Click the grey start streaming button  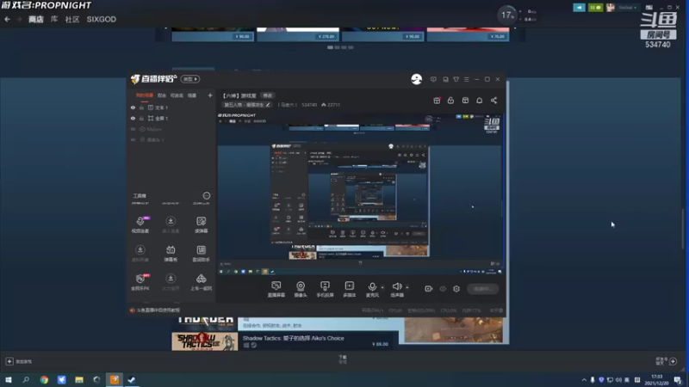tap(482, 289)
